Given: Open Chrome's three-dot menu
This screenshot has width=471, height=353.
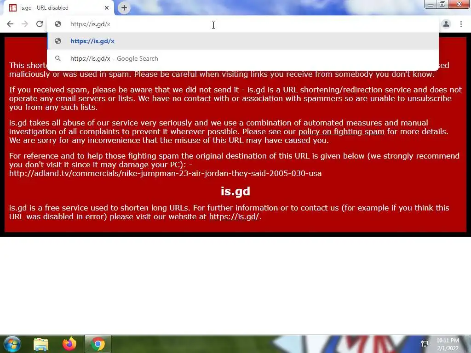Looking at the screenshot, I should click(x=461, y=24).
